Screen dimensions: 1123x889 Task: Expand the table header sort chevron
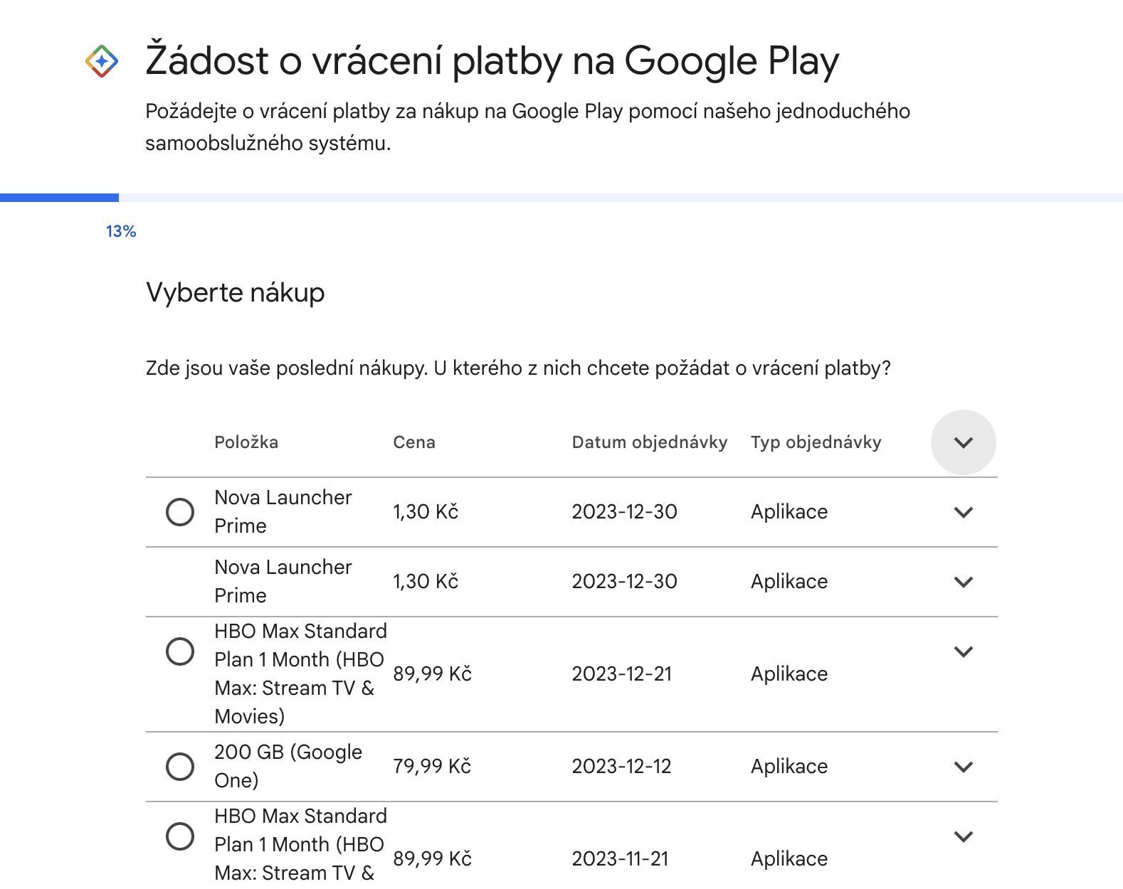tap(964, 442)
